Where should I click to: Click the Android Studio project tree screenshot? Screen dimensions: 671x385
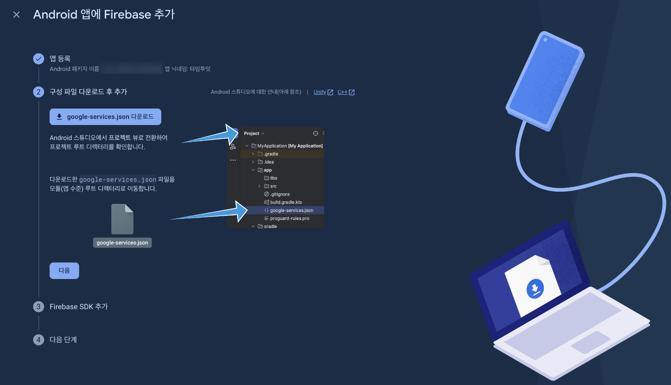276,178
